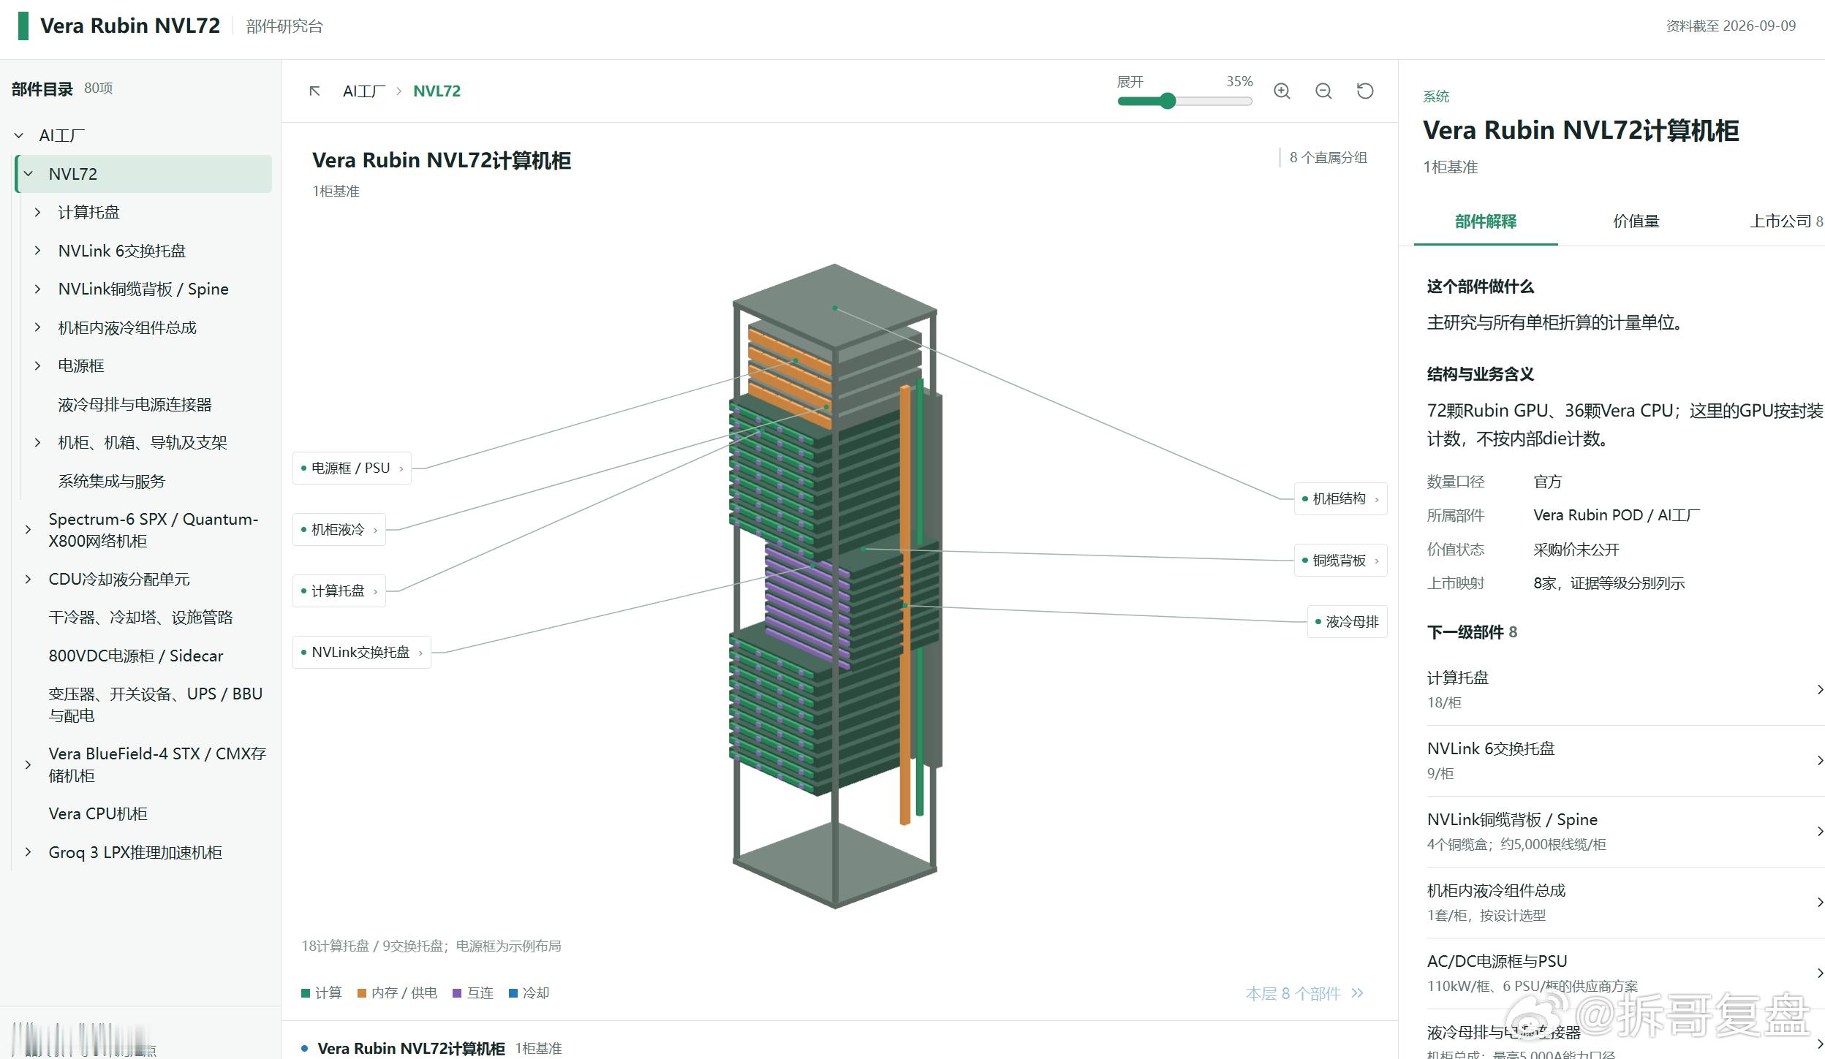The height and width of the screenshot is (1059, 1825).
Task: Click the 冷却 blue legend swatch
Action: pyautogui.click(x=513, y=993)
